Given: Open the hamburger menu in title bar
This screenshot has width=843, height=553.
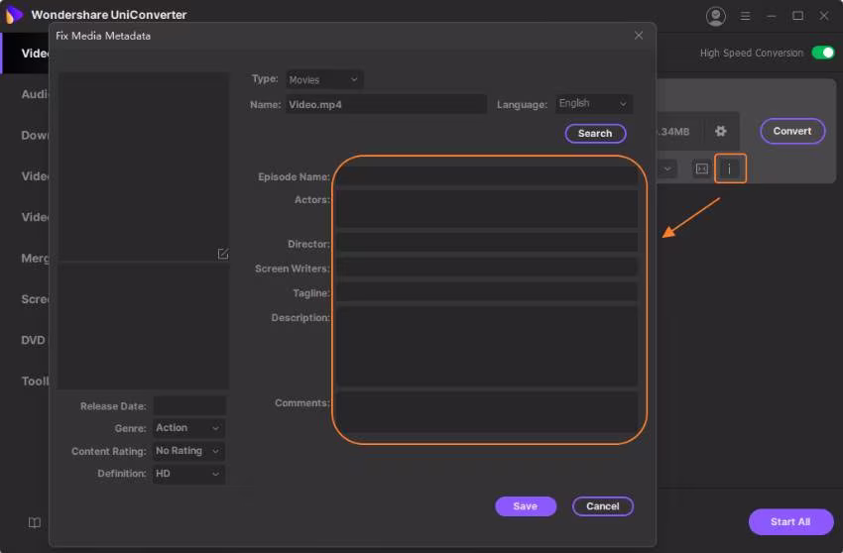Looking at the screenshot, I should coord(747,16).
